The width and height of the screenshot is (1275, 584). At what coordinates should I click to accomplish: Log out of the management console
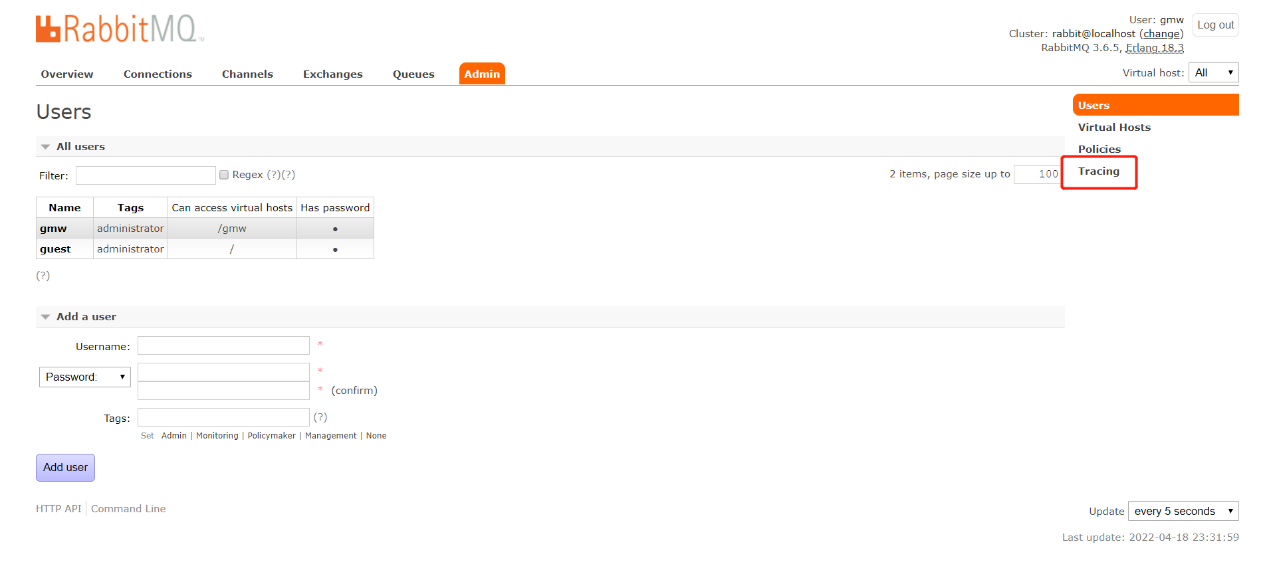click(x=1215, y=25)
